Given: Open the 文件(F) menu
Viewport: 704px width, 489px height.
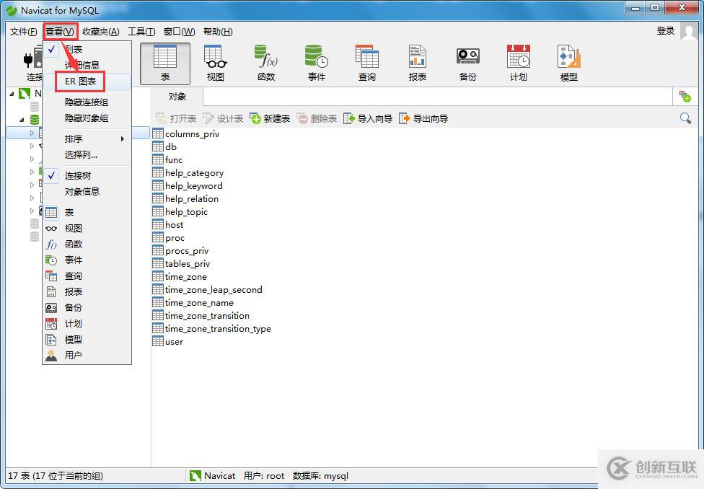Looking at the screenshot, I should pos(23,32).
